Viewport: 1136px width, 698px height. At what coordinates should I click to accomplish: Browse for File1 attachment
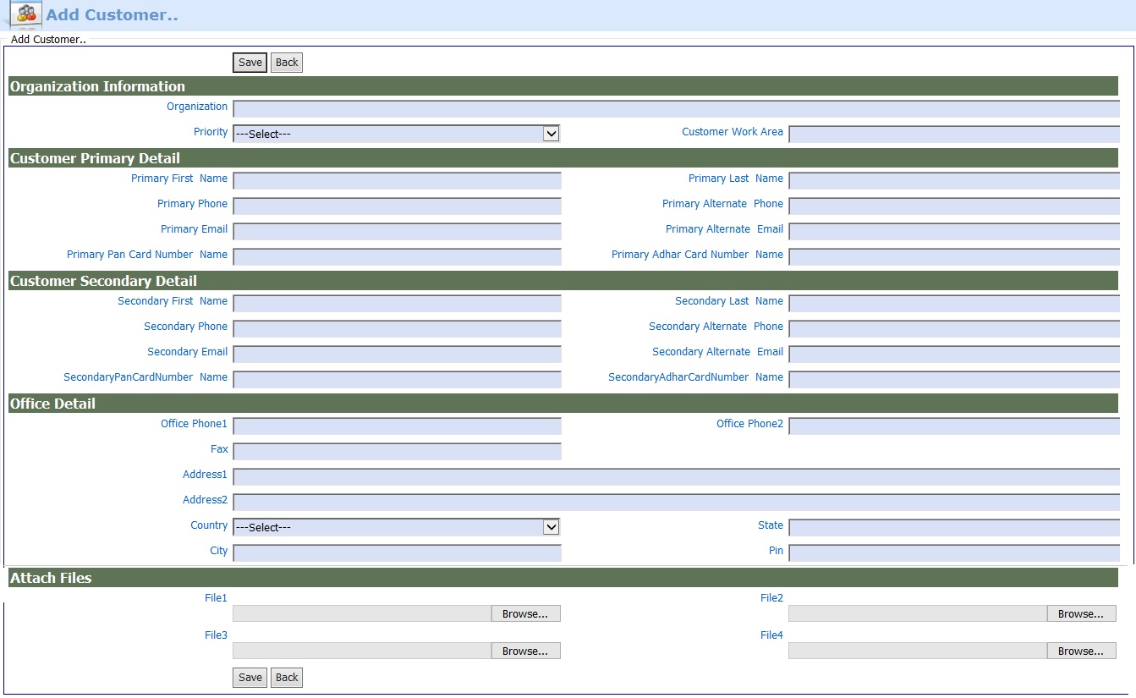(x=525, y=614)
